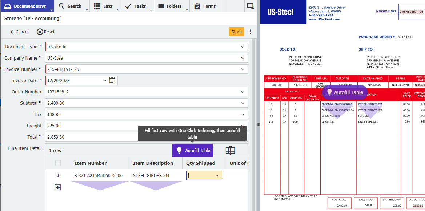Click the splitter handle between panes
The image size is (425, 211).
pos(258,124)
